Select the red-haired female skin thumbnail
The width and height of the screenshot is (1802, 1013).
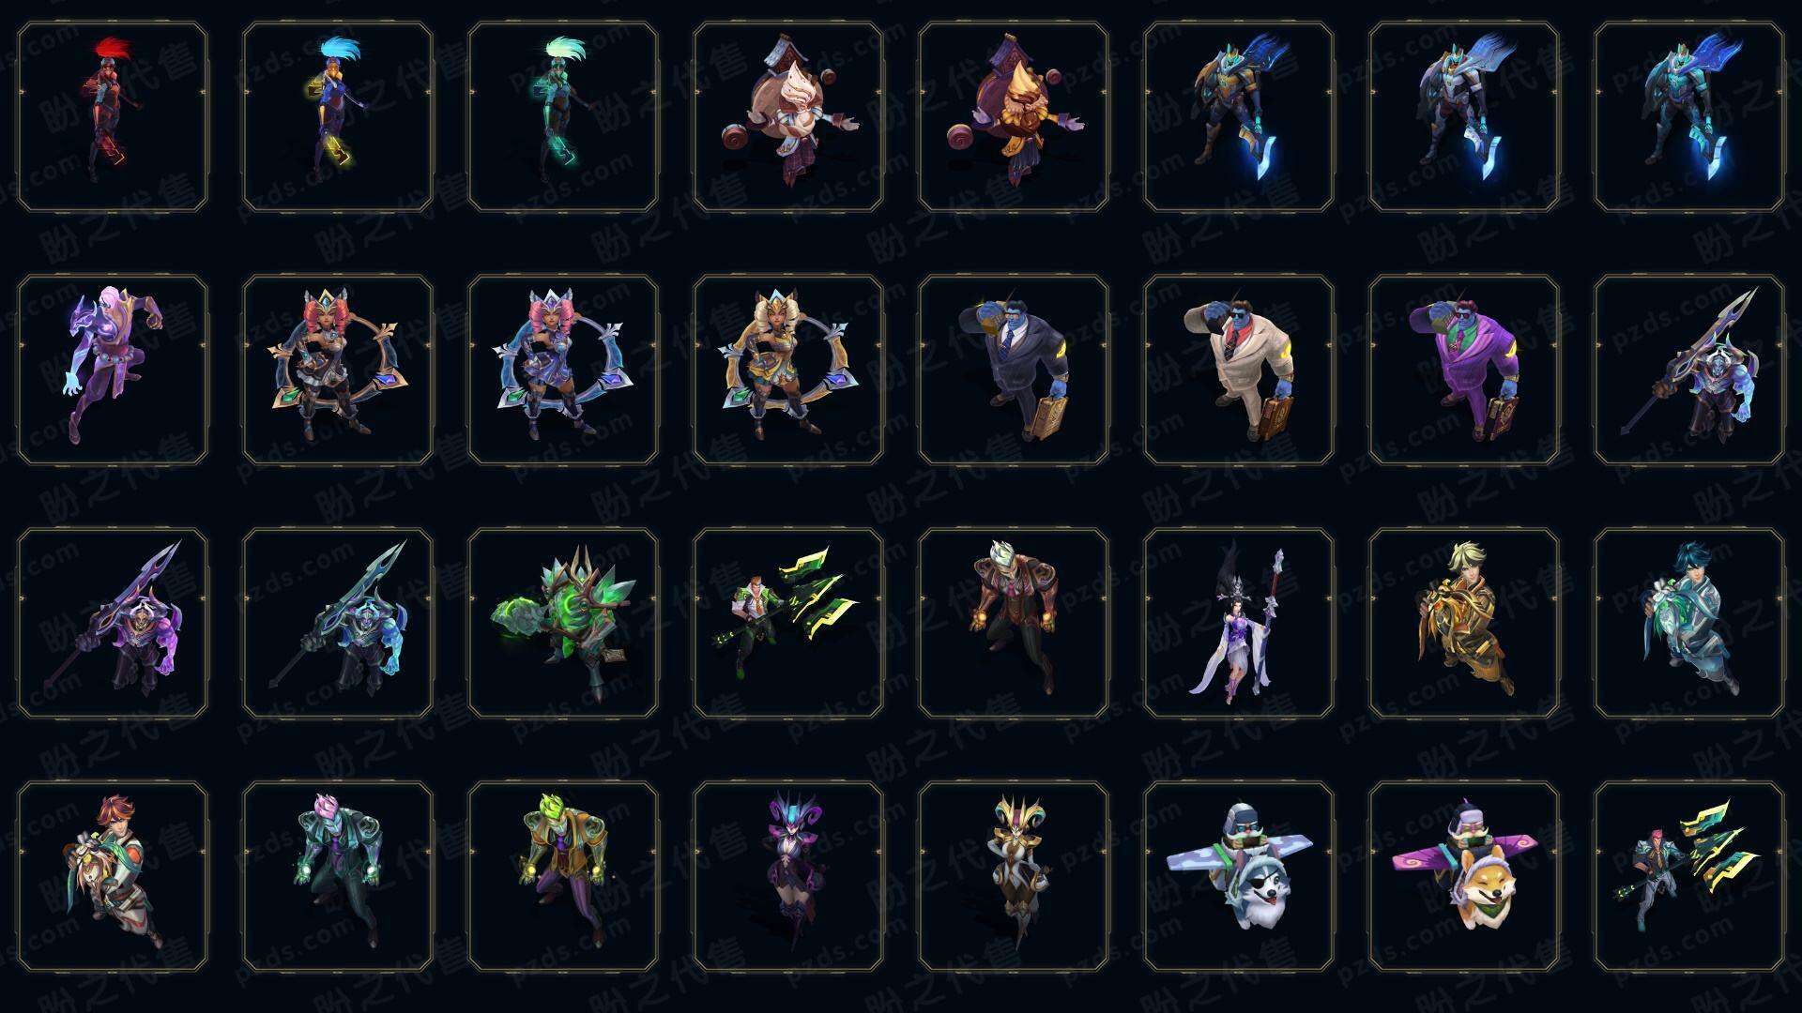[x=113, y=117]
